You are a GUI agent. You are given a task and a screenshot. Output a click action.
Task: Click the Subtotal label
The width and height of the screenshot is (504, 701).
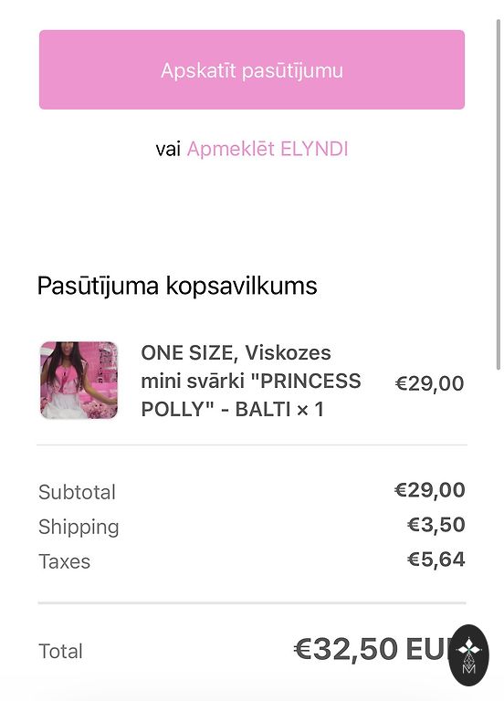click(77, 492)
